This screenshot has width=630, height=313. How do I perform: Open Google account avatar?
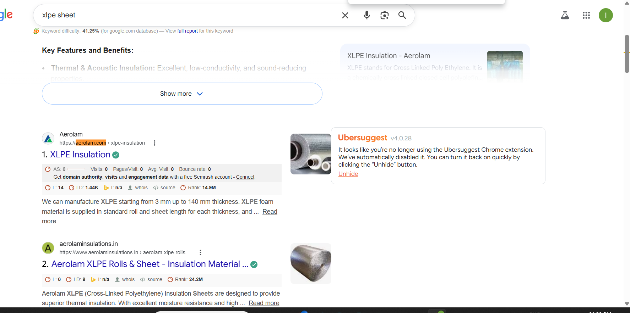coord(606,15)
